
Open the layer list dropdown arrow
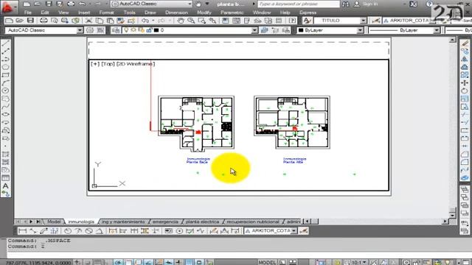coord(254,30)
